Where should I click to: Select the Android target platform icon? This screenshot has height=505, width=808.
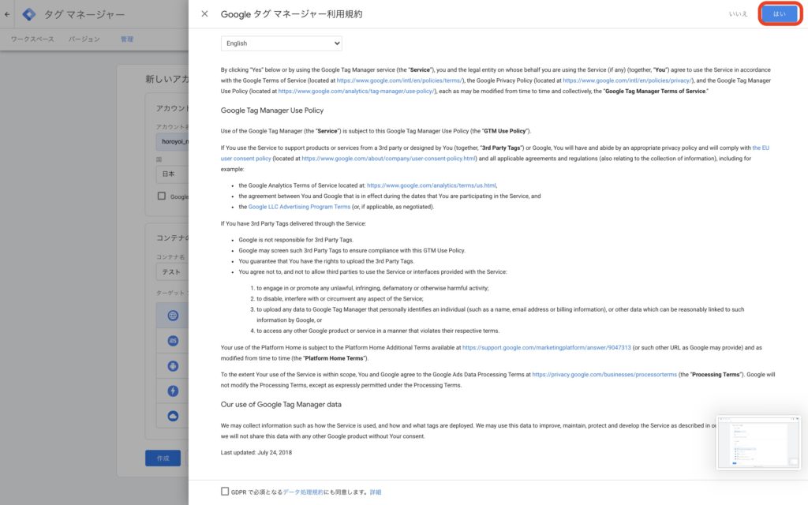point(173,366)
